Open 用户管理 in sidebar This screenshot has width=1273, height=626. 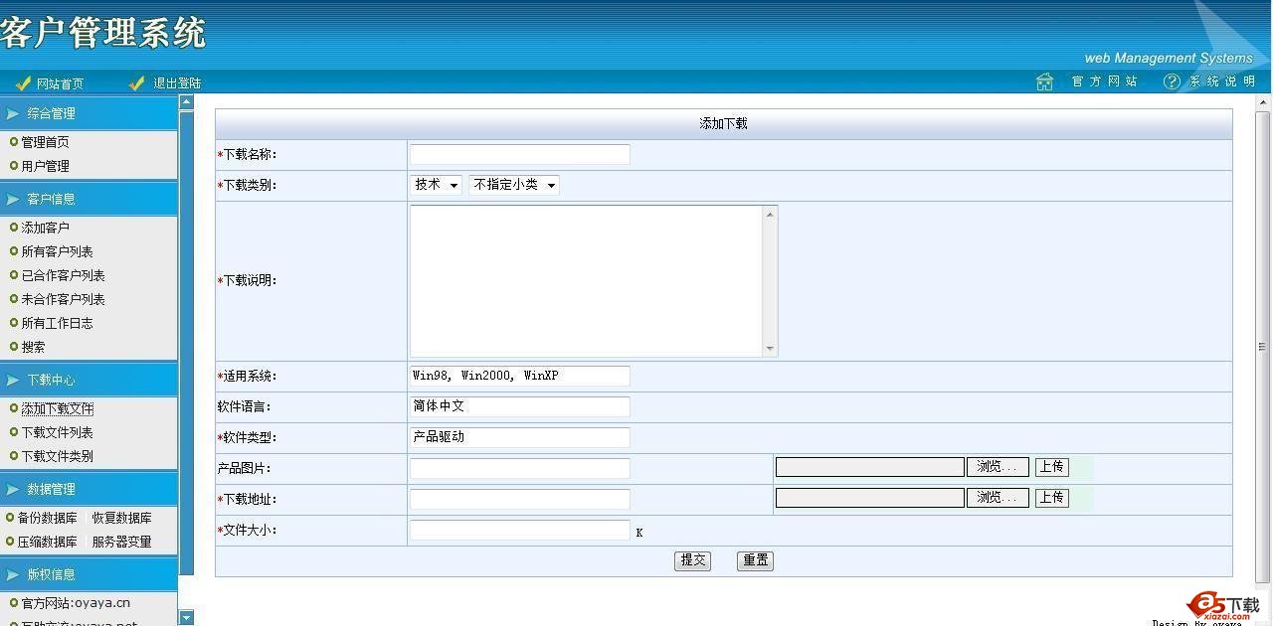tap(46, 166)
